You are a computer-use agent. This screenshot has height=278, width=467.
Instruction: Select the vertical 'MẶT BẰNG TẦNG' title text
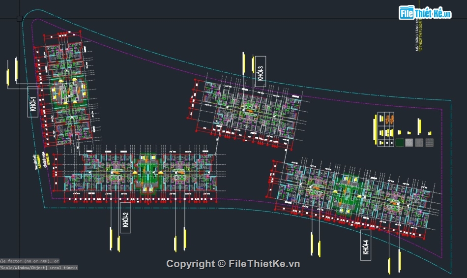(x=417, y=35)
